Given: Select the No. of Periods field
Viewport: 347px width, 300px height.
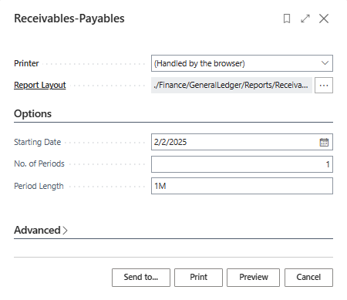Looking at the screenshot, I should [242, 164].
